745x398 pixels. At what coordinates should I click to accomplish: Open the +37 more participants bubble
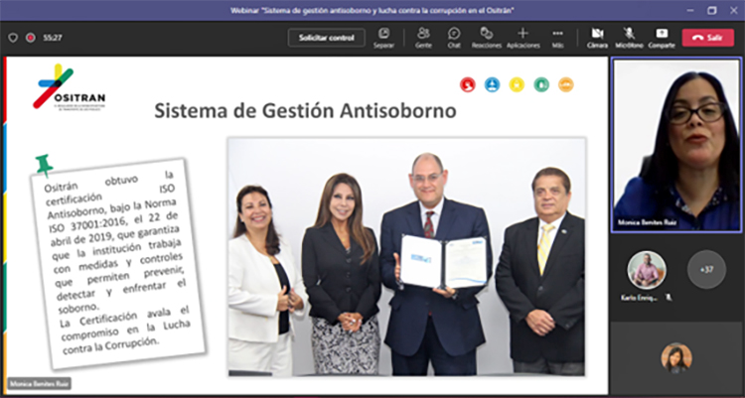[706, 269]
